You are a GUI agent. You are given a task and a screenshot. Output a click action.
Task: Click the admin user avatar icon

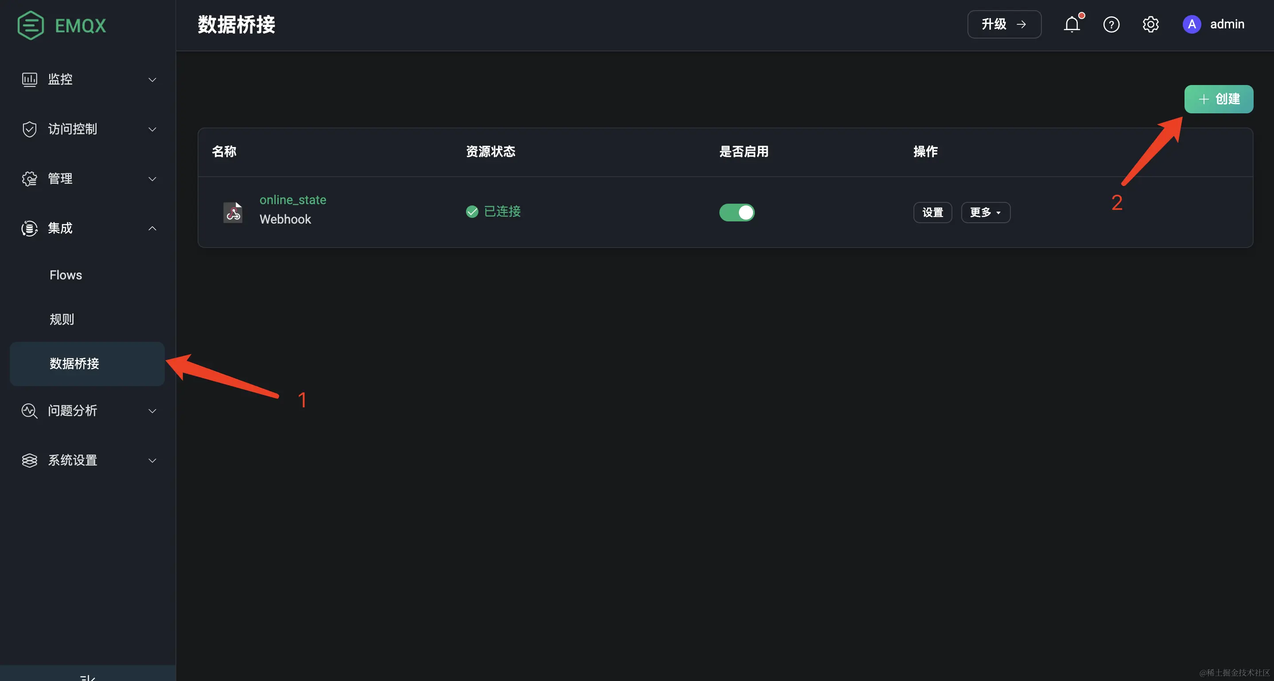pos(1192,24)
